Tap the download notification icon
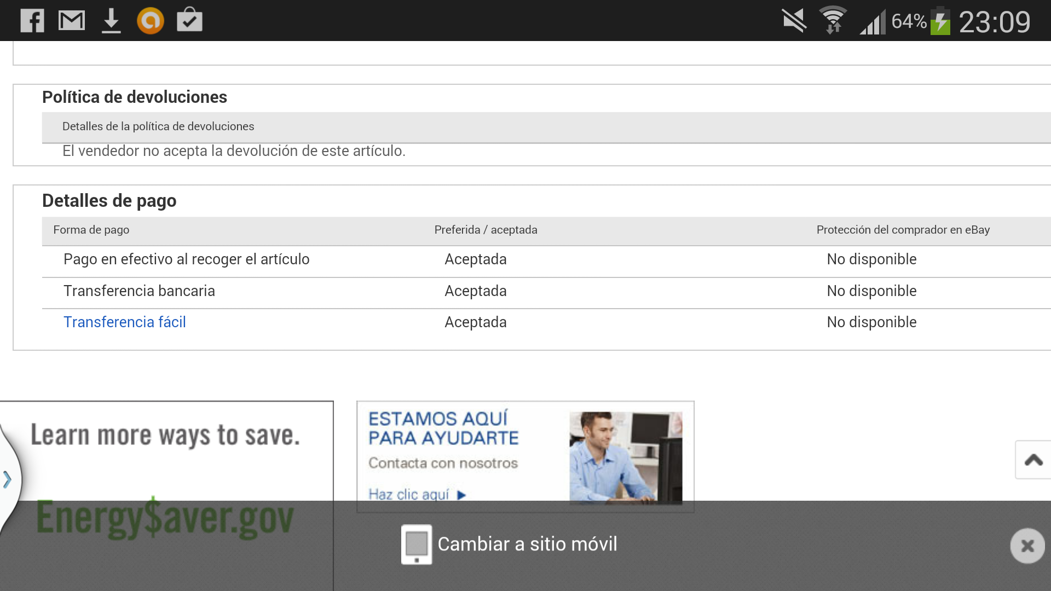1051x591 pixels. 111,21
